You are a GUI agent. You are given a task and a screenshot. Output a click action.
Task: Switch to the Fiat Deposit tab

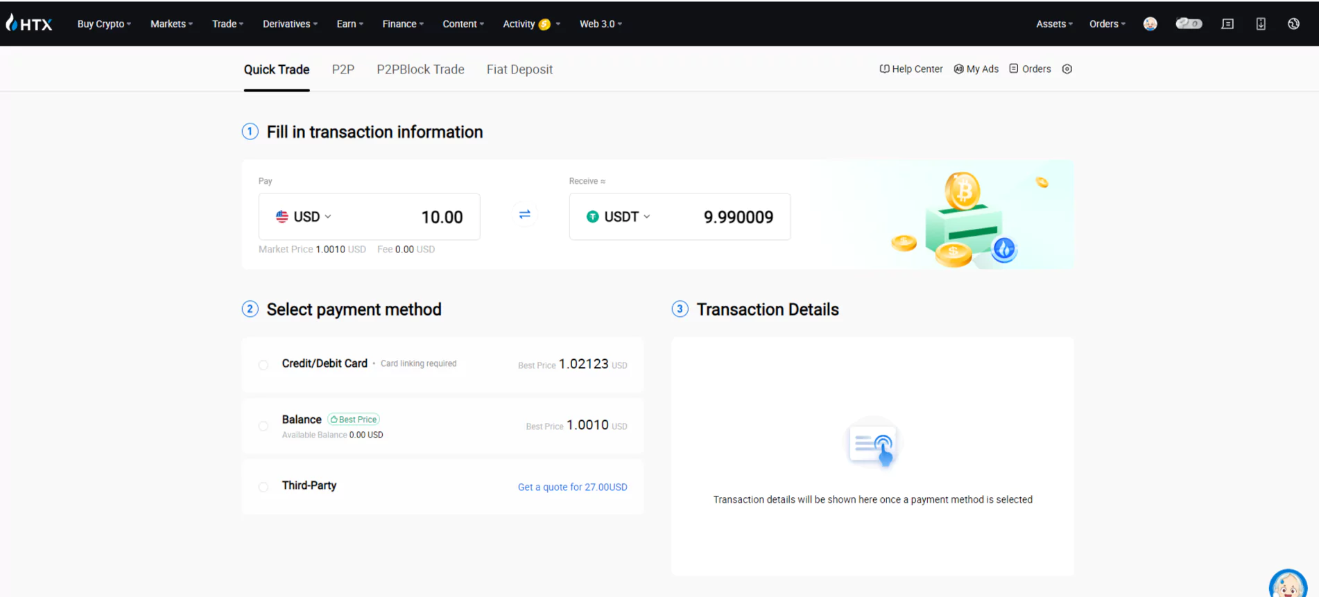(x=519, y=69)
